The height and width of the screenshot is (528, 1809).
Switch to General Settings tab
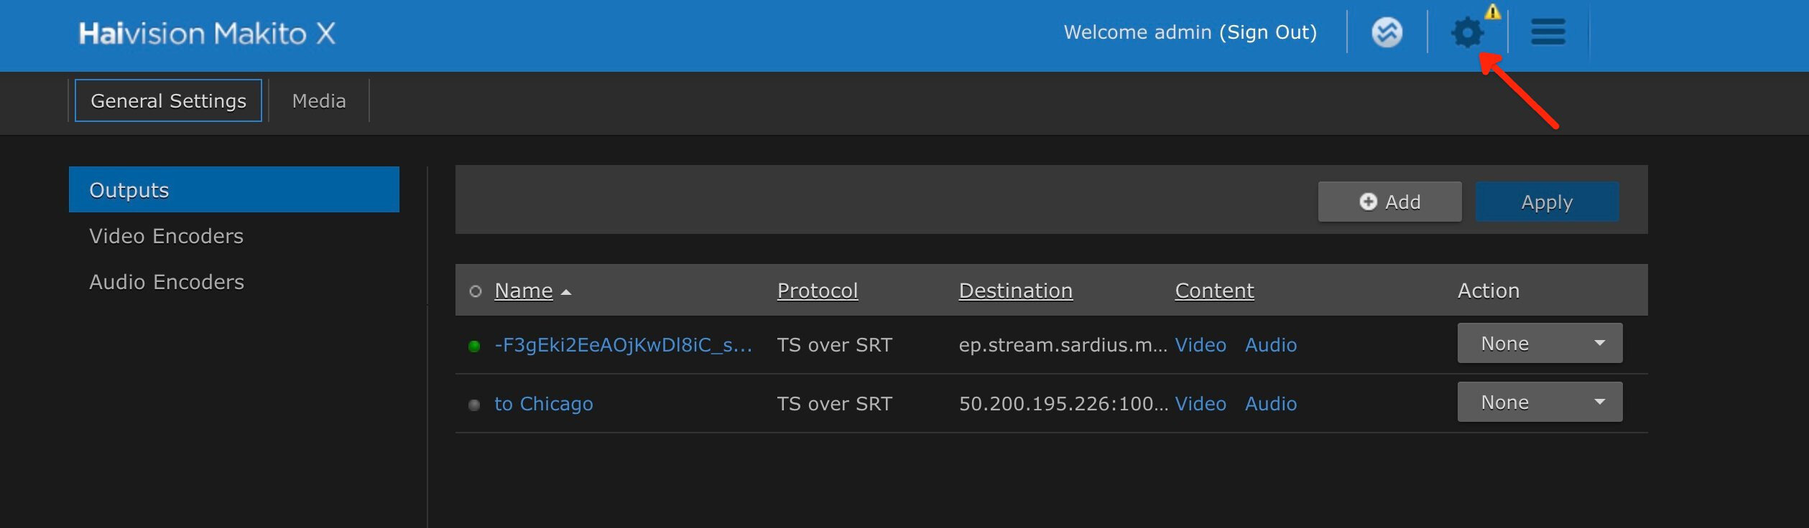point(168,100)
